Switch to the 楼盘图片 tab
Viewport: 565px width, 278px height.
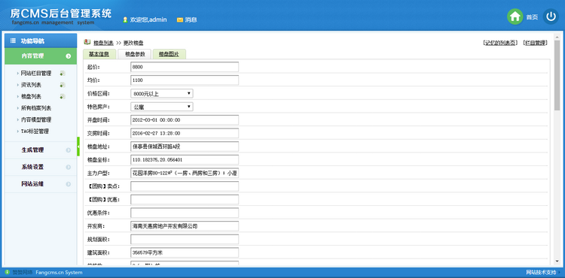[x=169, y=54]
